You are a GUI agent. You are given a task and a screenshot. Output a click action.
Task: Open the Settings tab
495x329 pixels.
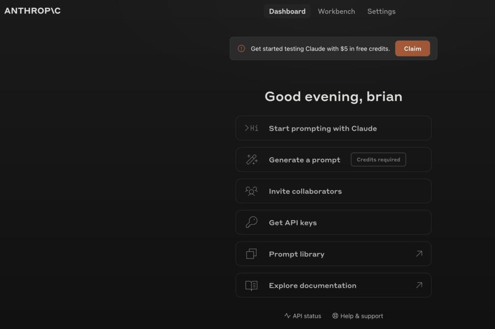point(381,11)
